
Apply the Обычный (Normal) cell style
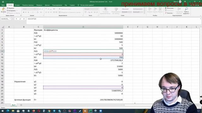tap(127, 9)
